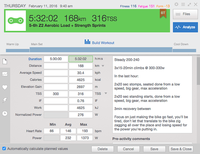Click the Heart Rate Avg field 146

point(68,131)
